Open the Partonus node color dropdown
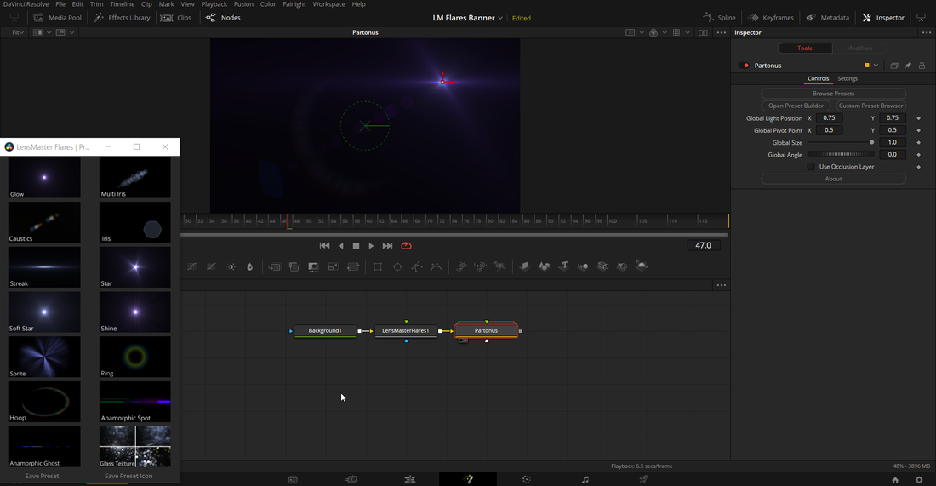This screenshot has height=486, width=936. [x=871, y=66]
